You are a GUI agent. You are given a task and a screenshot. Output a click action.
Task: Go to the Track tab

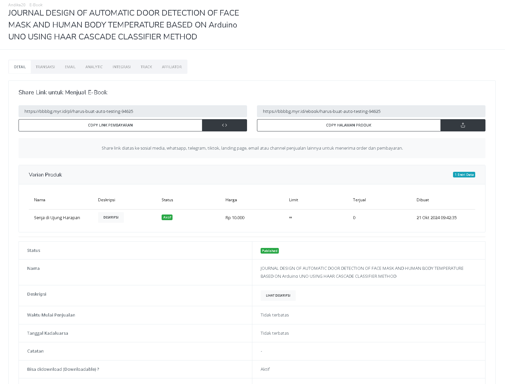[x=146, y=67]
